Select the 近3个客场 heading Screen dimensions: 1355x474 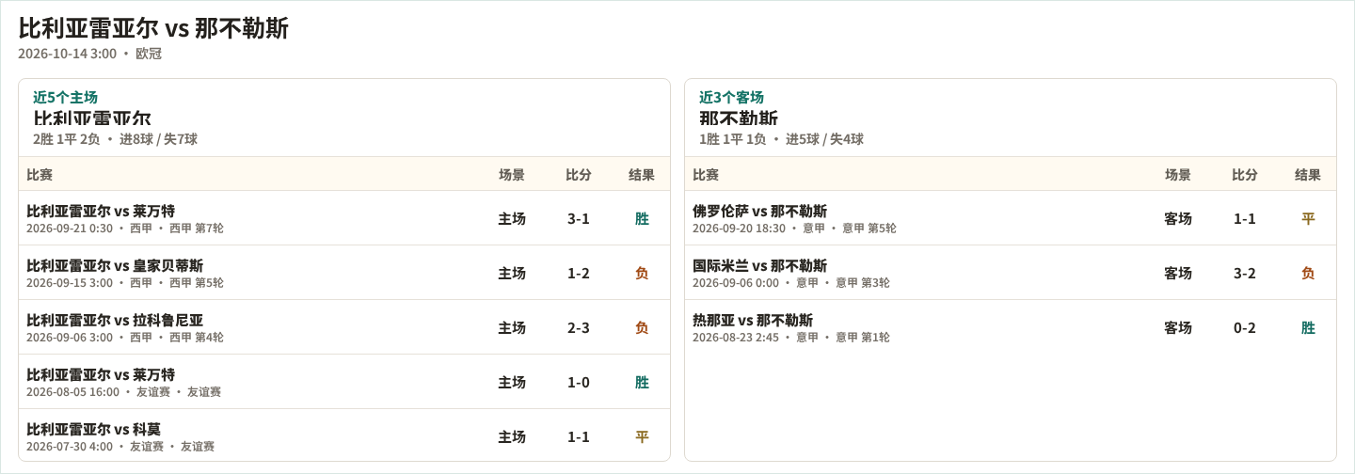click(x=731, y=97)
